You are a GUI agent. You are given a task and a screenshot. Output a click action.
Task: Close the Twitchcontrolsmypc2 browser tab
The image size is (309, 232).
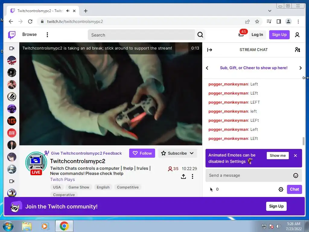[74, 11]
